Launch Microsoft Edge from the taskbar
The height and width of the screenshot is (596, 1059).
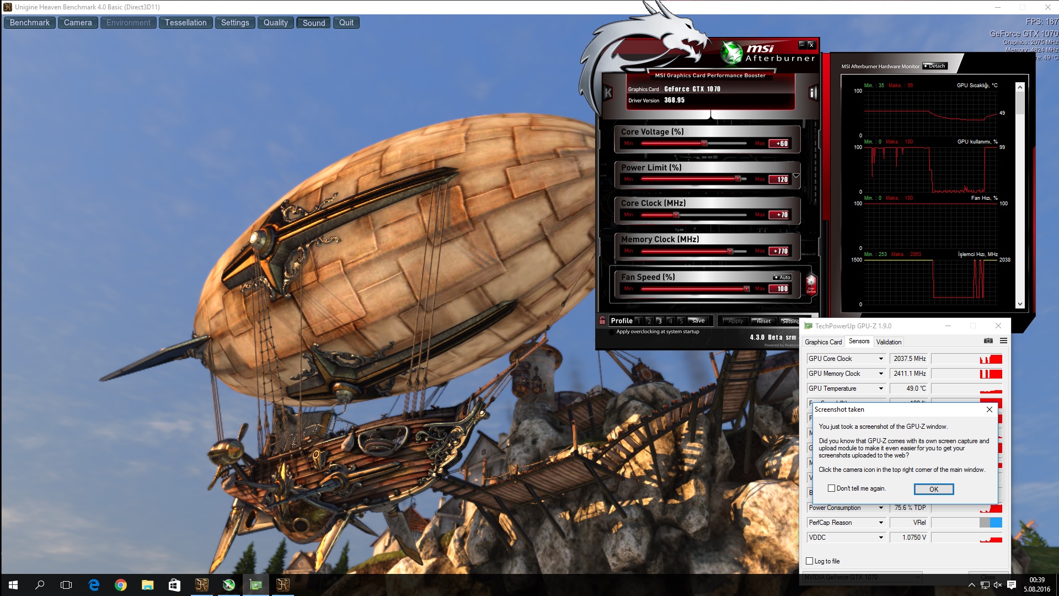(94, 585)
